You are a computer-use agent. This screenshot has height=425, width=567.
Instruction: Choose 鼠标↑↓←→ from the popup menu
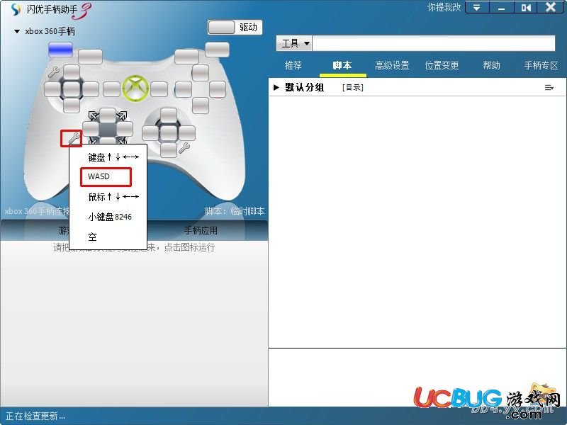pyautogui.click(x=113, y=197)
